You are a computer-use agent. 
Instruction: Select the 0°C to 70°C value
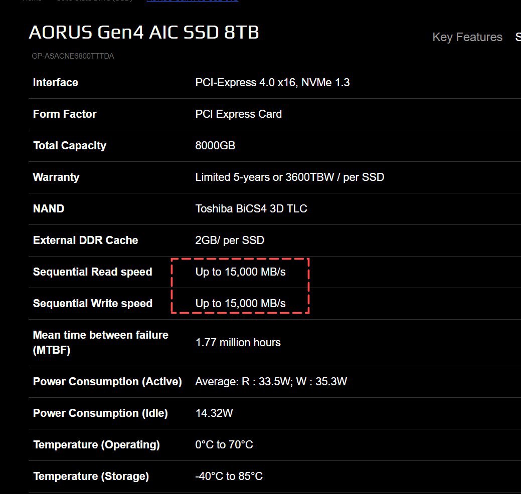point(224,444)
